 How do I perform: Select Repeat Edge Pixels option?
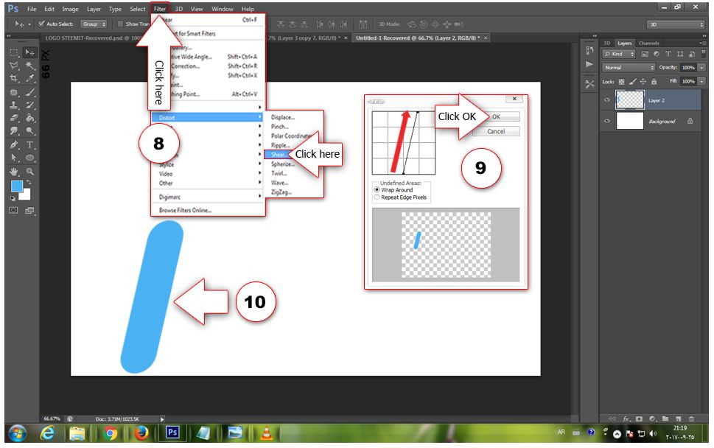point(377,197)
